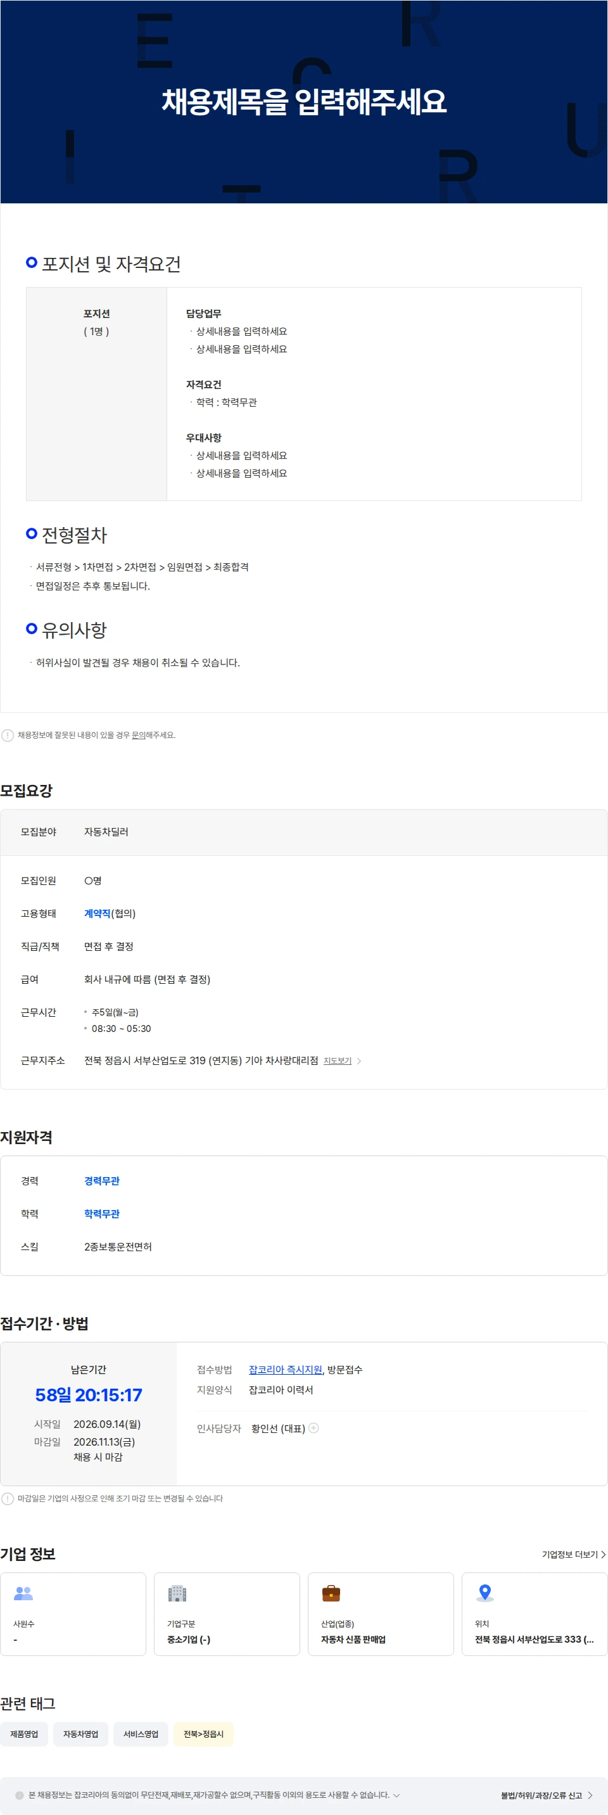Click the location pin icon
The width and height of the screenshot is (608, 1815).
click(x=484, y=1593)
